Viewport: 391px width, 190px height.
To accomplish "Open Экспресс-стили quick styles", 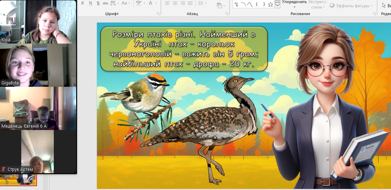I will pos(318,4).
